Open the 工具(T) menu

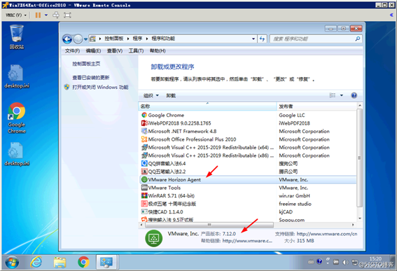[x=137, y=51]
